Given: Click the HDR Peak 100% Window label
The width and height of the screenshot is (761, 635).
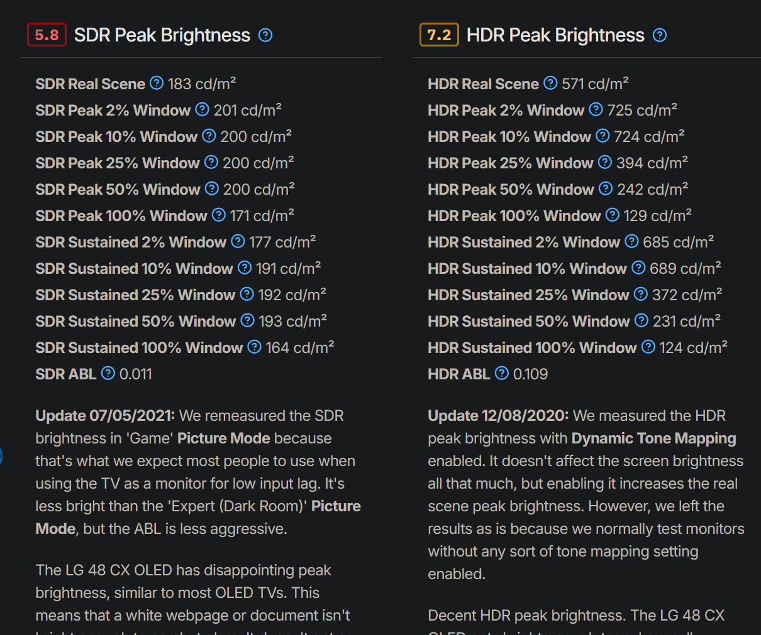Looking at the screenshot, I should (514, 215).
